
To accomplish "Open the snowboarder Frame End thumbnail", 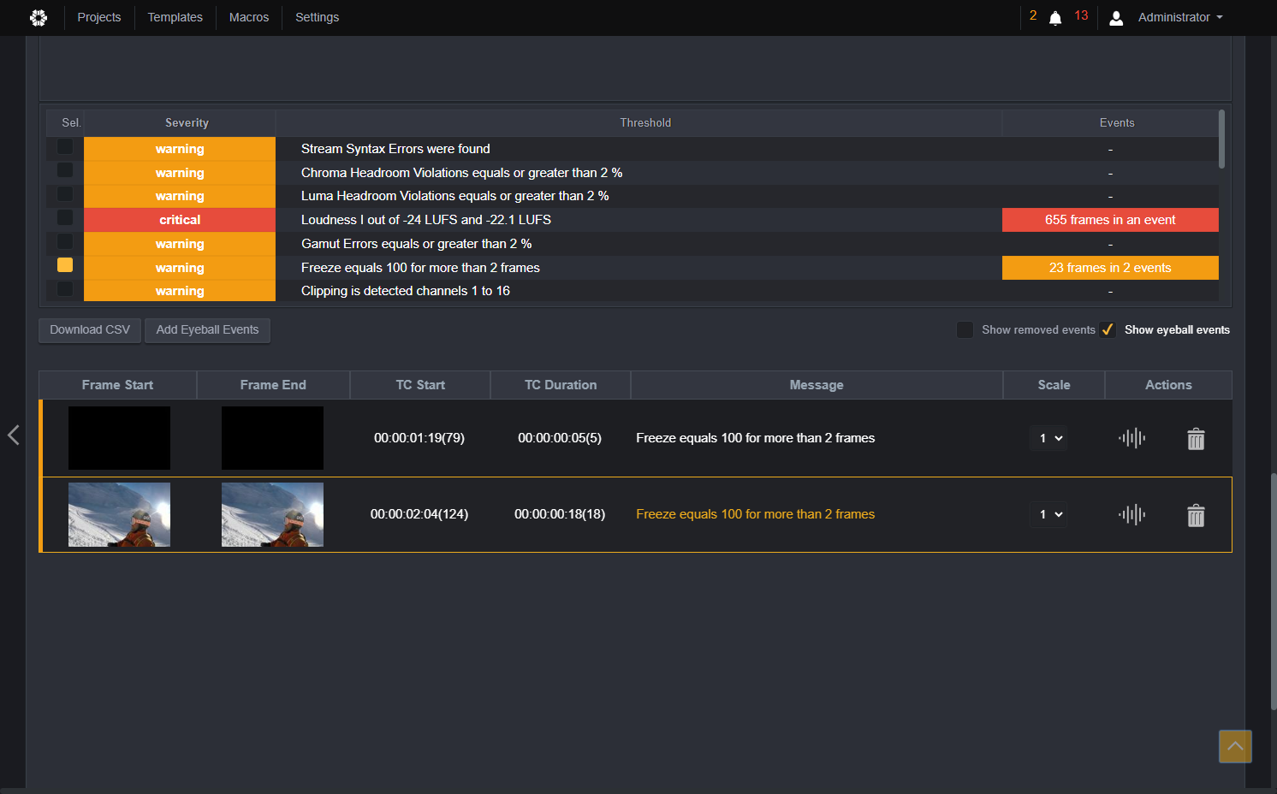I will 272,514.
